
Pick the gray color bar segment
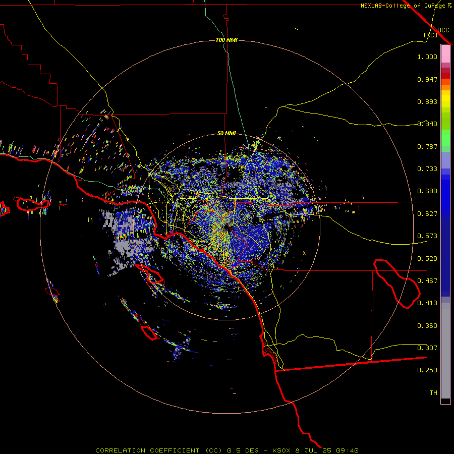pyautogui.click(x=445, y=351)
